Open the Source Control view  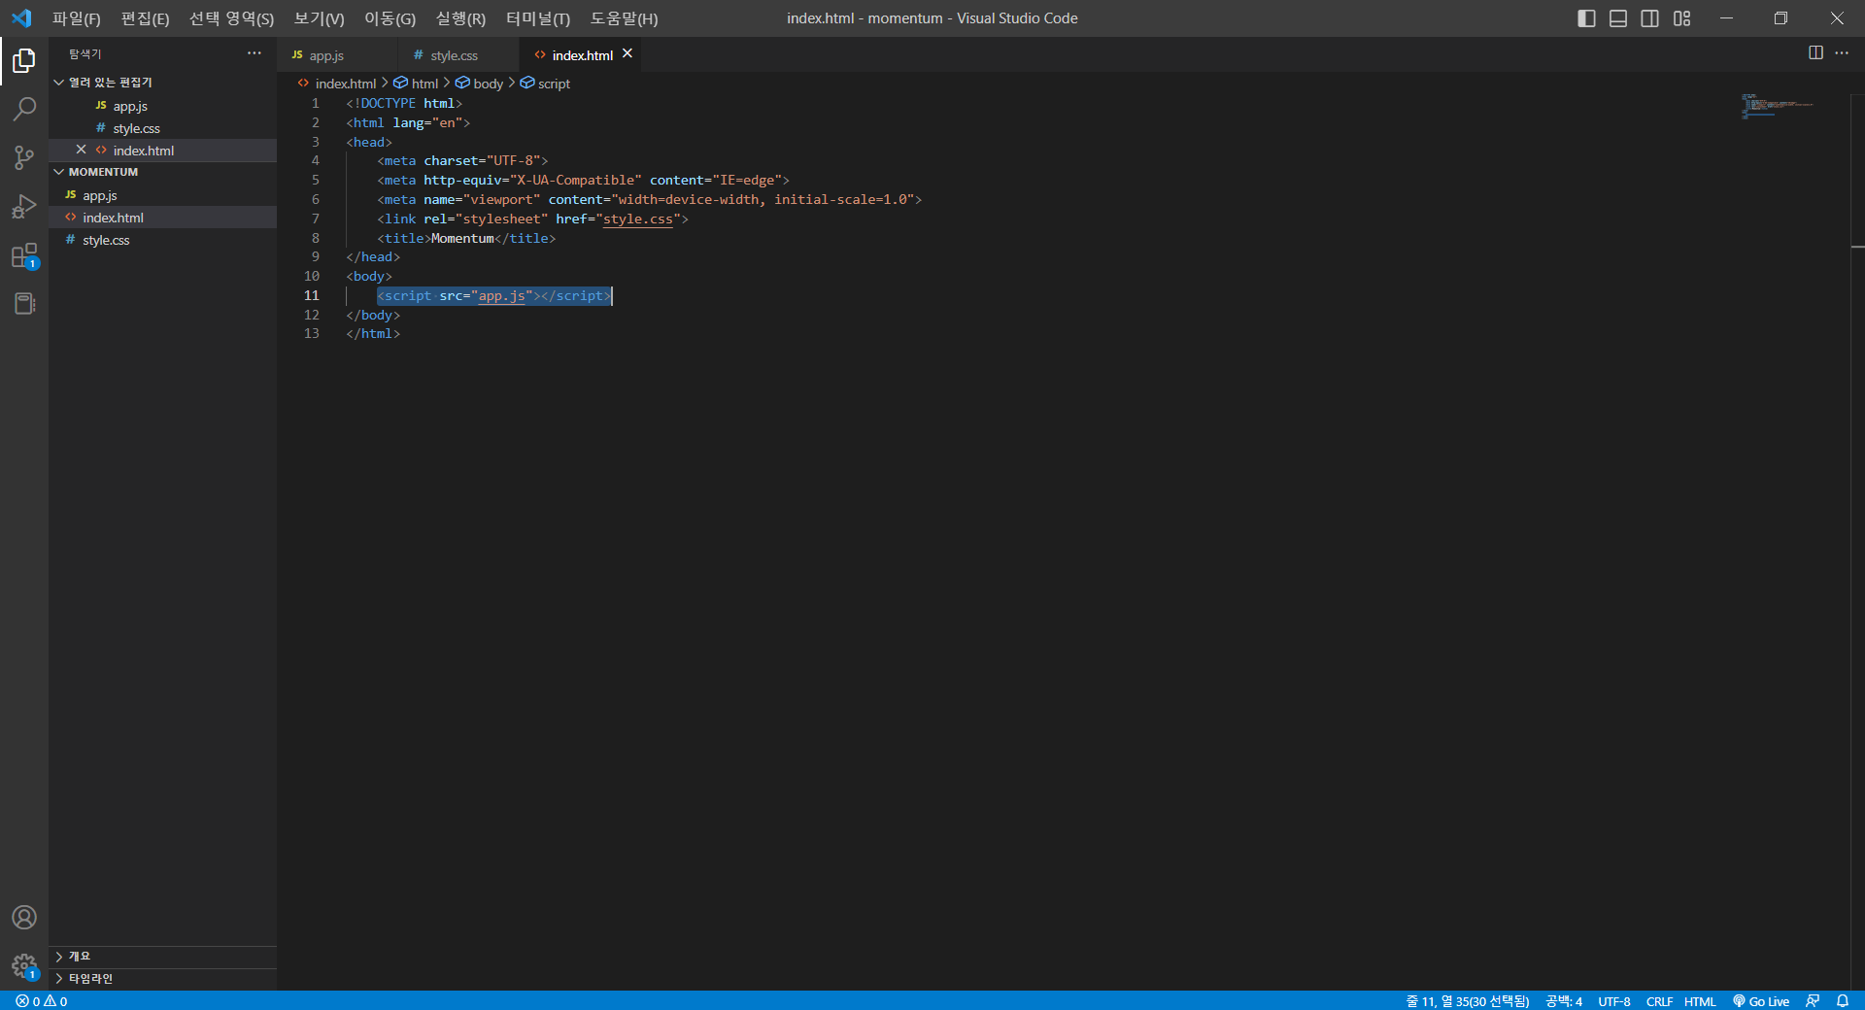coord(24,157)
